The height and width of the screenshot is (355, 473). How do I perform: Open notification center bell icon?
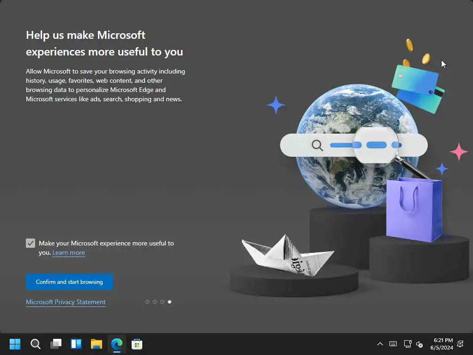click(461, 344)
